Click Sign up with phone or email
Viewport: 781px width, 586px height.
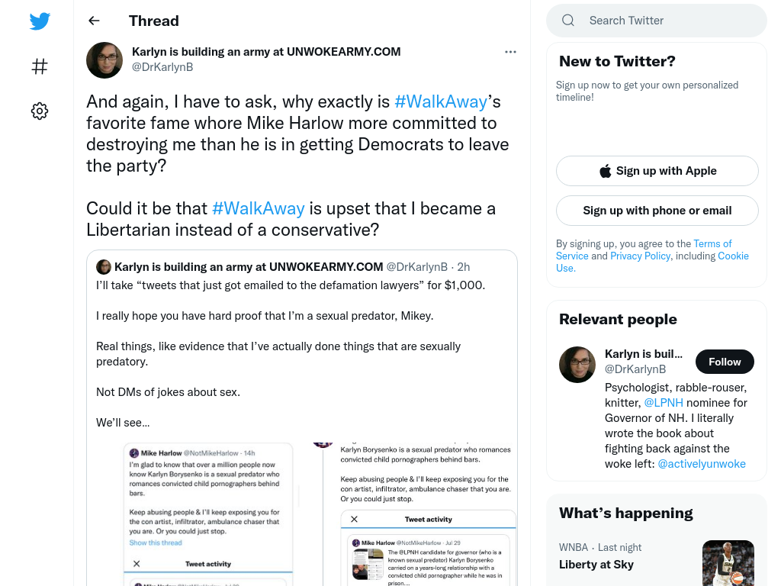pos(657,211)
